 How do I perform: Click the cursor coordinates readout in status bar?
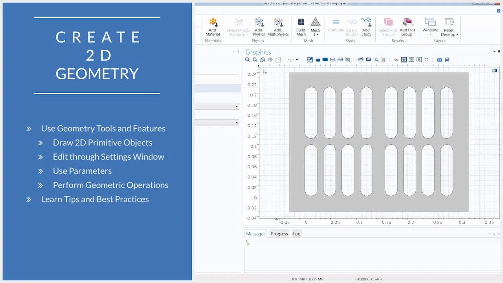(368, 279)
